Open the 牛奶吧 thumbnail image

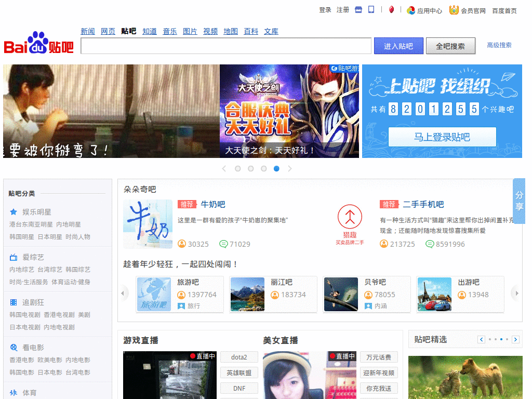point(148,224)
